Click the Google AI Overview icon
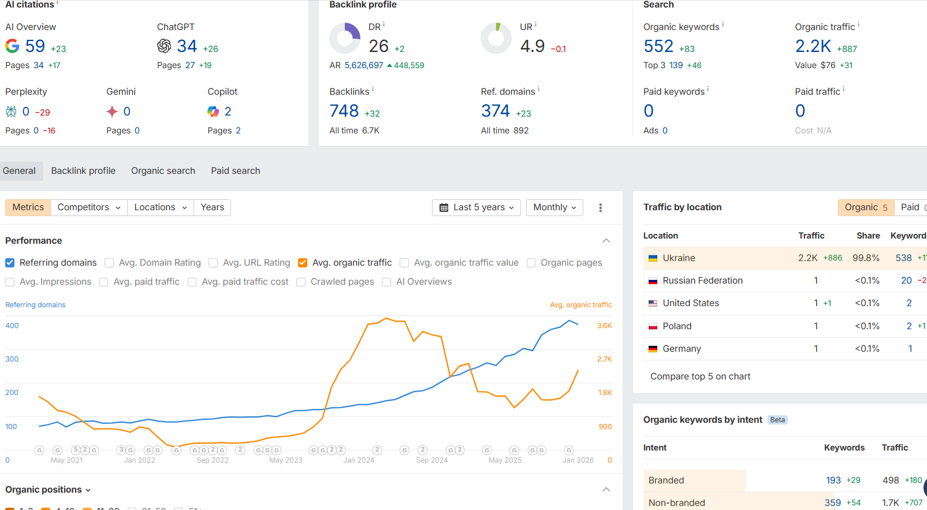This screenshot has height=510, width=927. (x=12, y=46)
